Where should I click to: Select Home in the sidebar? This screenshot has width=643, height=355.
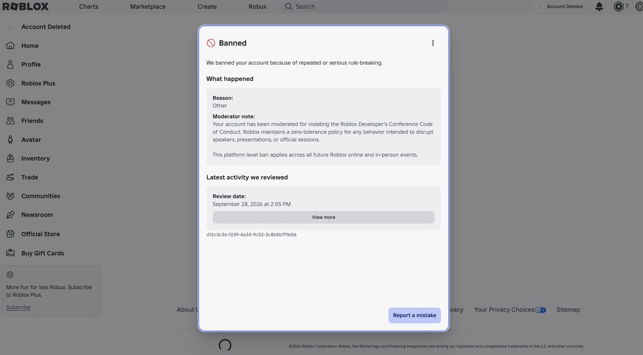pos(30,46)
